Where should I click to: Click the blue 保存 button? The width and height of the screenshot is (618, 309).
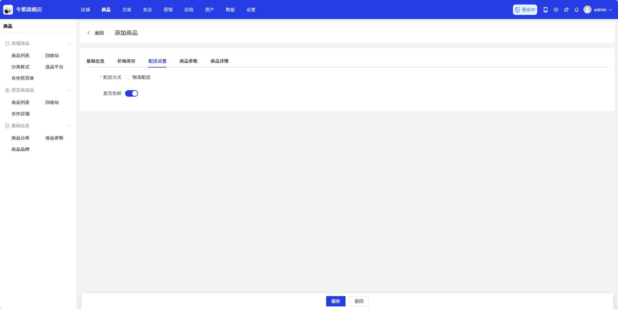(x=336, y=301)
